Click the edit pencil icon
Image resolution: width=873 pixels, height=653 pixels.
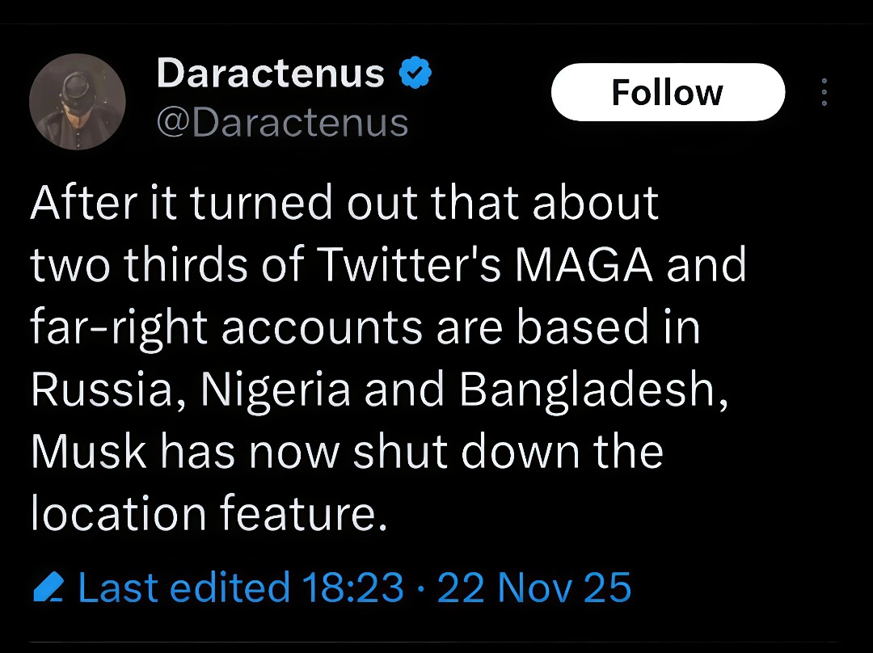(48, 588)
